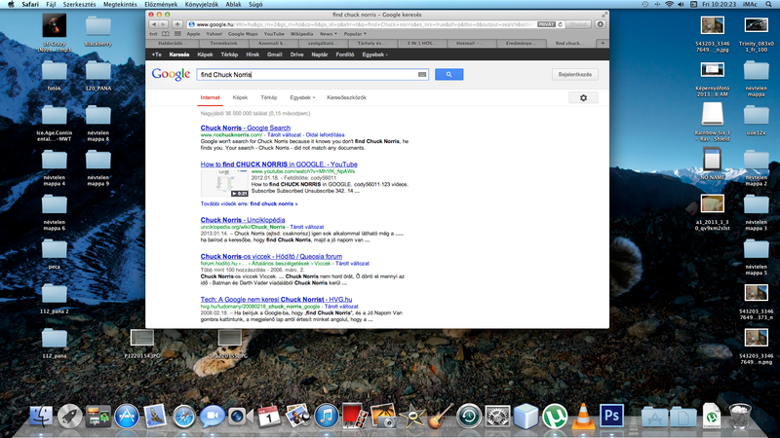
Task: Click the add bookmark plus button
Action: point(177,24)
